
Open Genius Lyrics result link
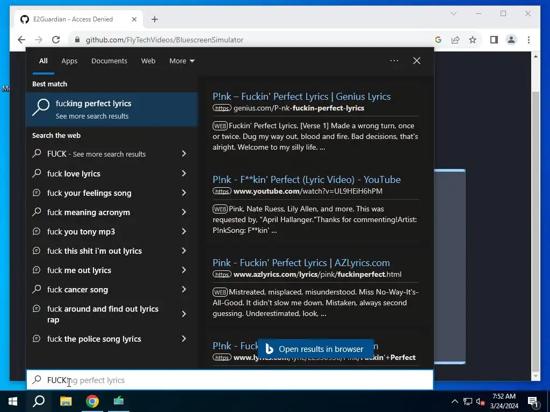pos(301,97)
